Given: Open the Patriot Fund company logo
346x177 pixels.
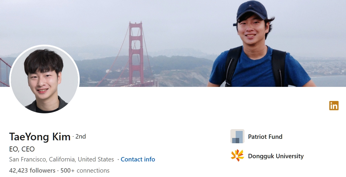Looking at the screenshot, I should [237, 136].
